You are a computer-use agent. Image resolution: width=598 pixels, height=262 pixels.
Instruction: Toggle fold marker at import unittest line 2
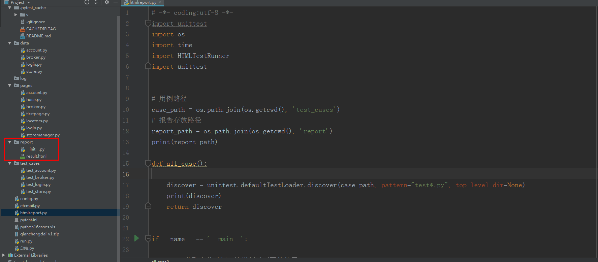point(148,23)
